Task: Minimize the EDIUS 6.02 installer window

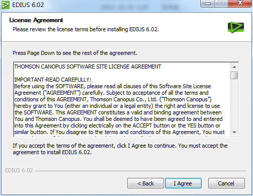Action: (208, 4)
